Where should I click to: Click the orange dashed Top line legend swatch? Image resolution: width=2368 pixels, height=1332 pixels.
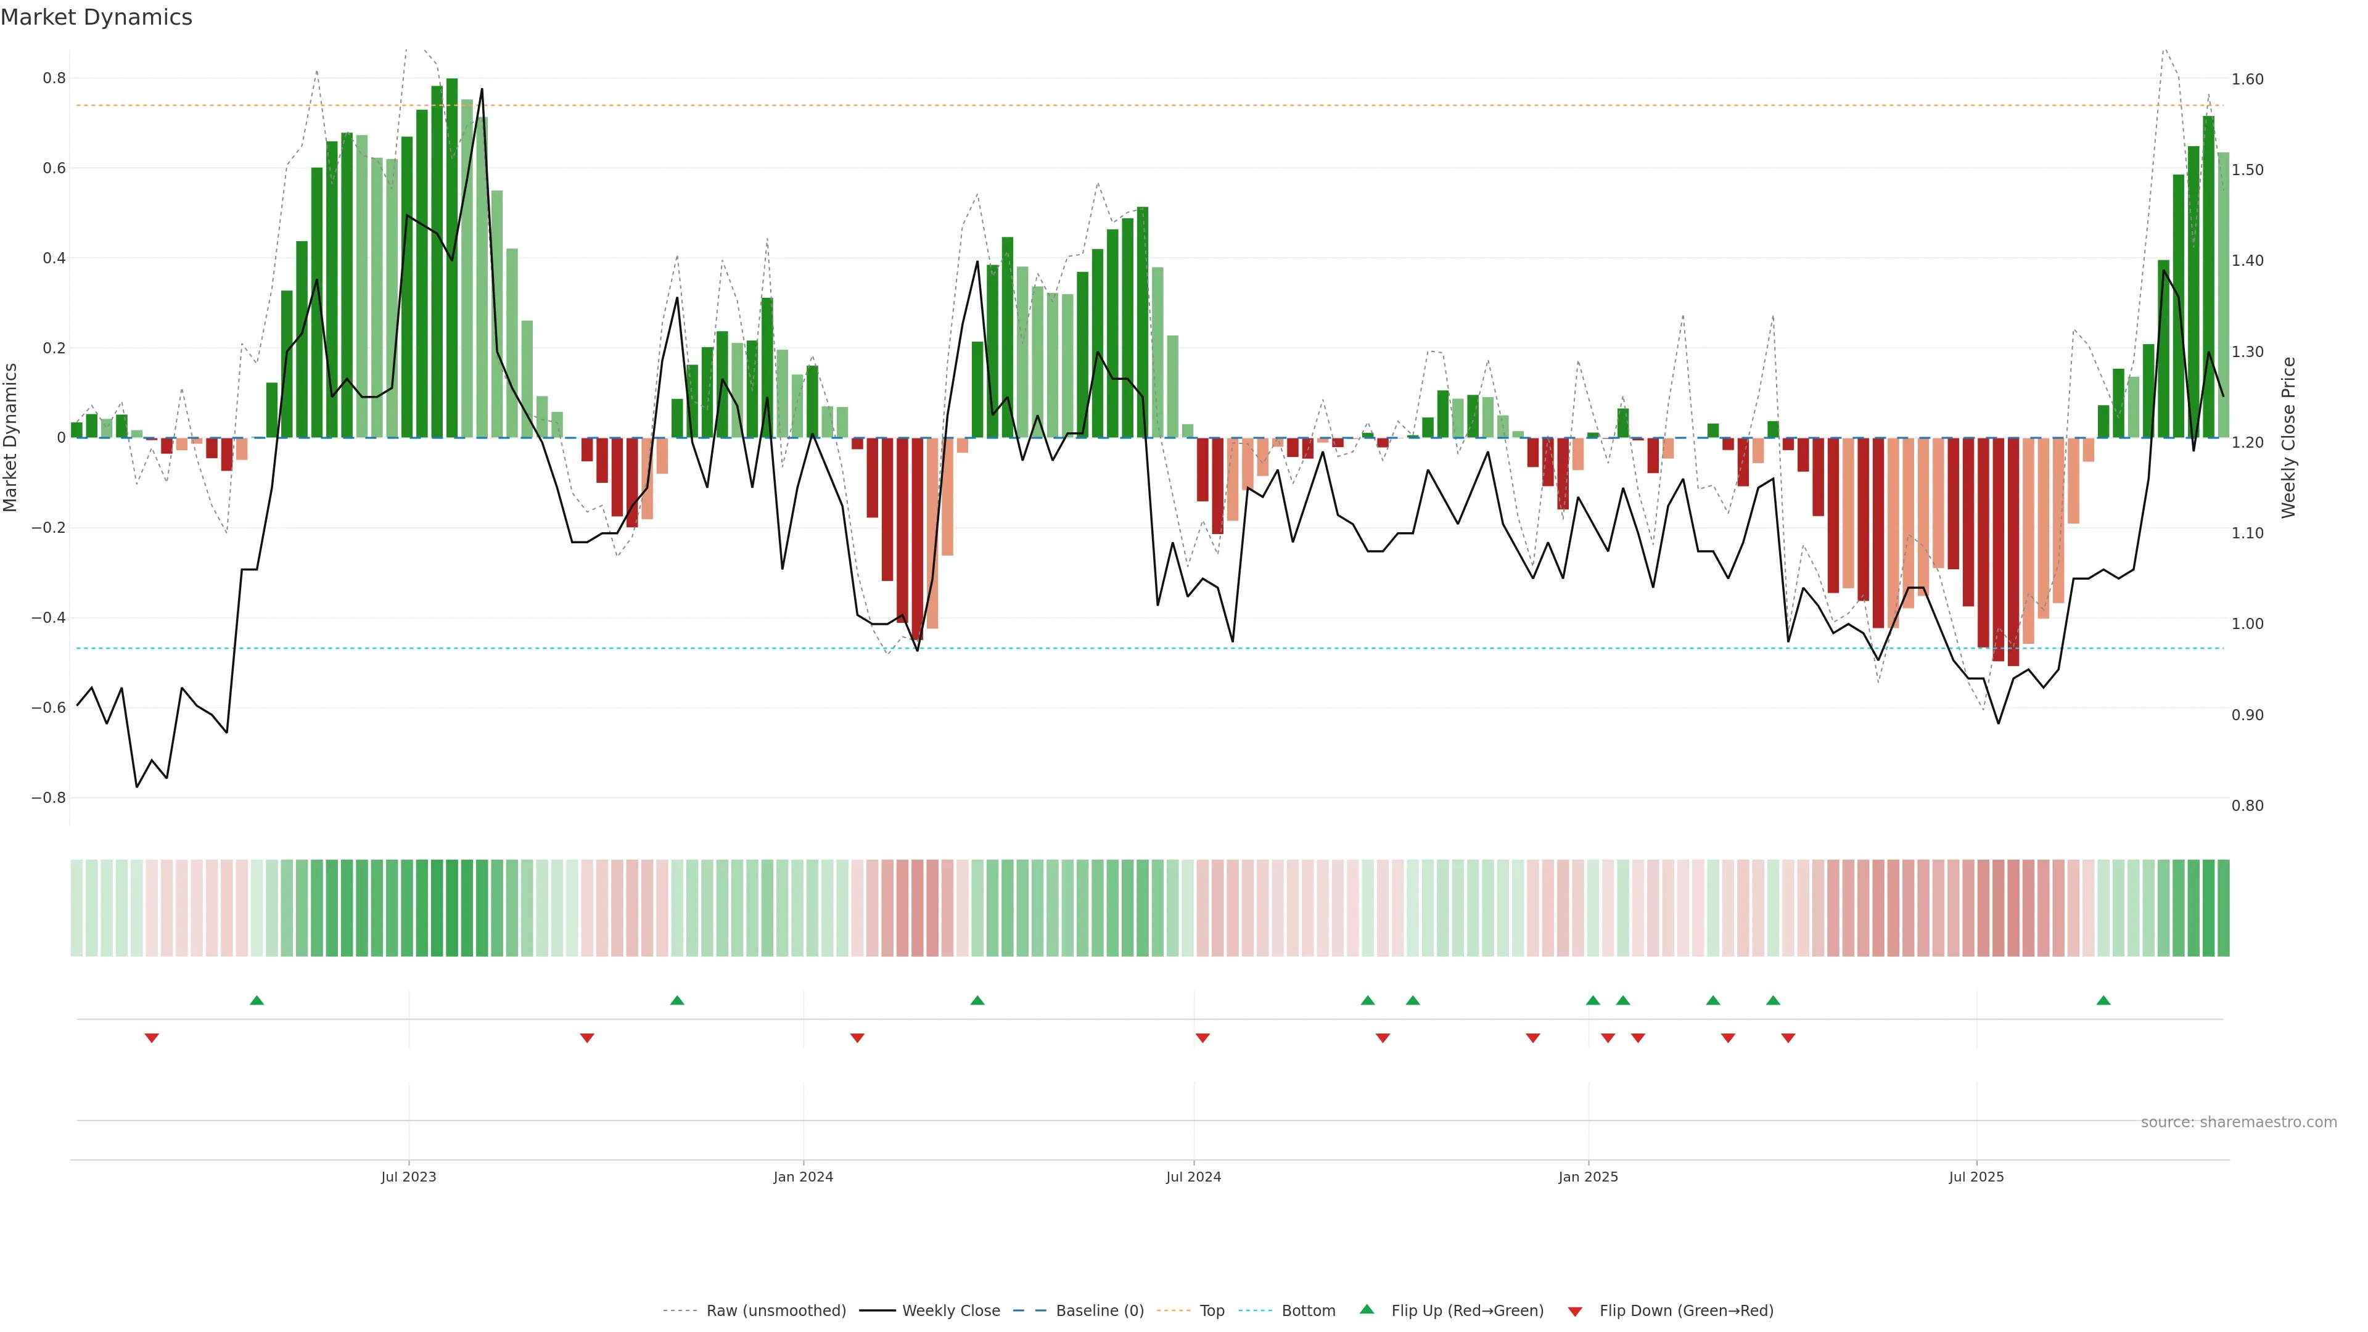(x=1173, y=1311)
